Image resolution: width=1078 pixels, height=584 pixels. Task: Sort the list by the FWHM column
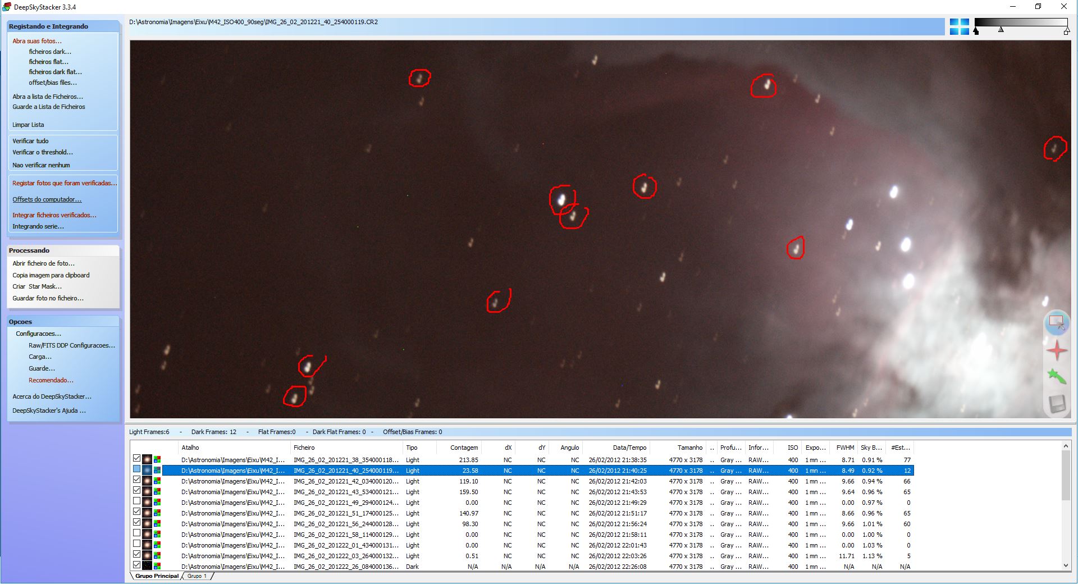(x=844, y=448)
